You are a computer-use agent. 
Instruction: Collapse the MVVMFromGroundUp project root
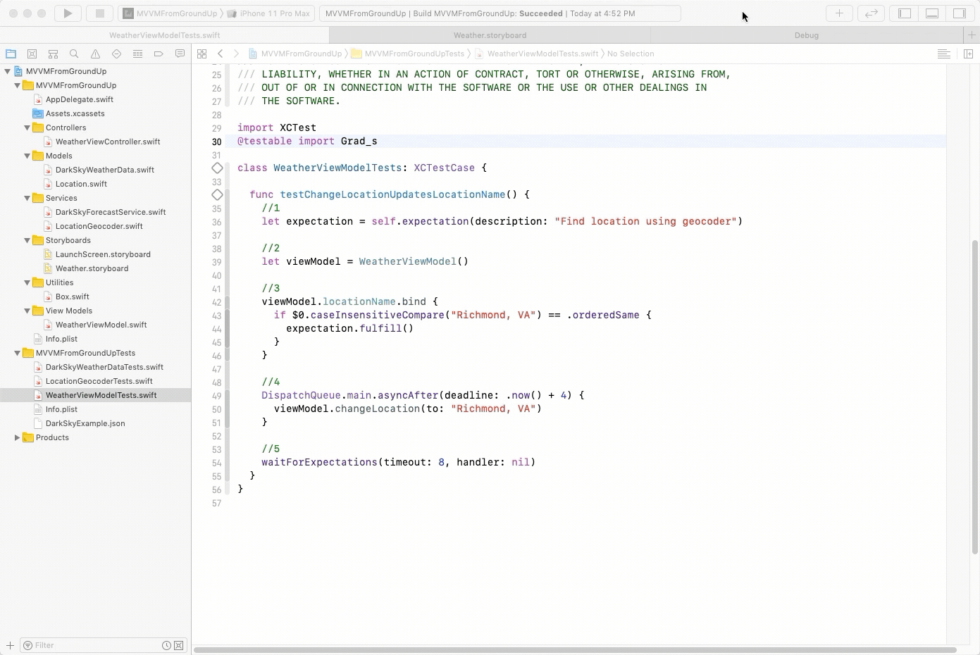8,71
